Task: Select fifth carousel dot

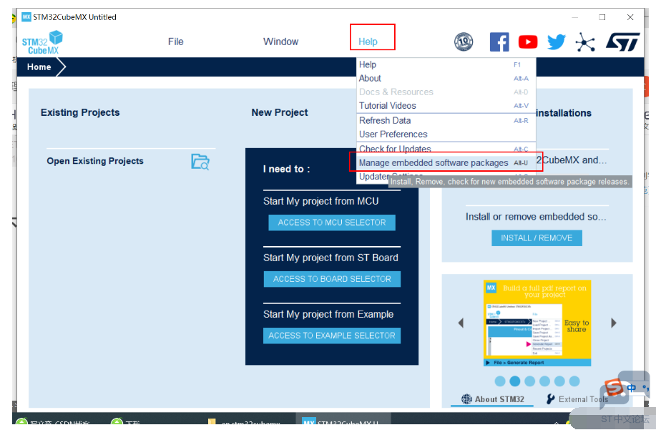Action: 559,381
